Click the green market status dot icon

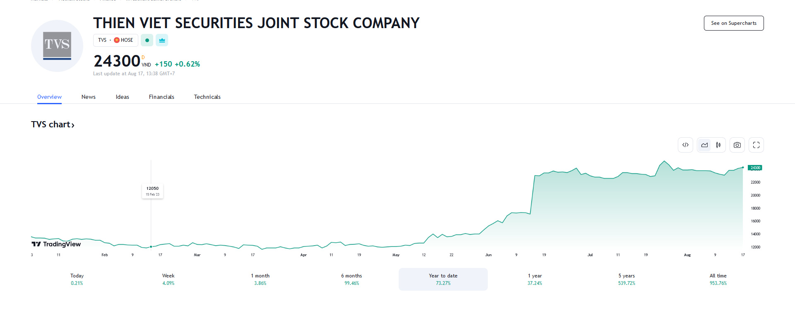(x=147, y=40)
